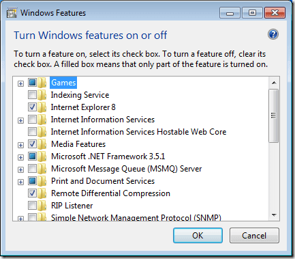Image resolution: width=295 pixels, height=259 pixels.
Task: Click the .NET Framework 3.5.1 folder icon
Action: [x=42, y=156]
